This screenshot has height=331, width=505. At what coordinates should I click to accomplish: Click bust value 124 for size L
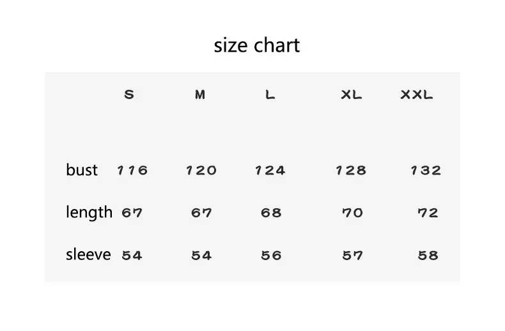coord(270,171)
